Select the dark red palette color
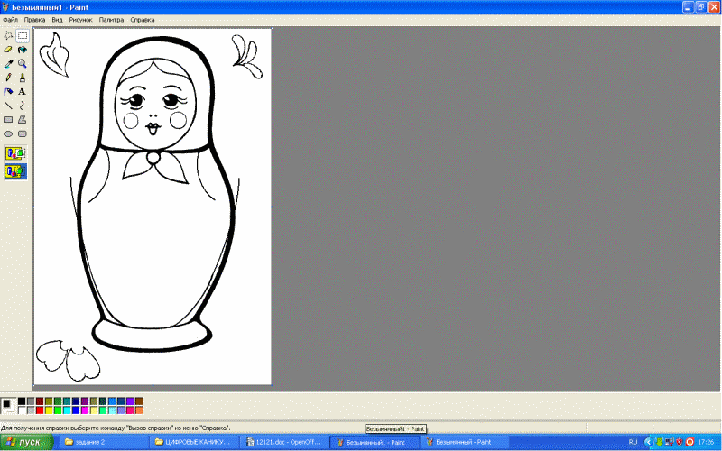The image size is (722, 451). 40,401
